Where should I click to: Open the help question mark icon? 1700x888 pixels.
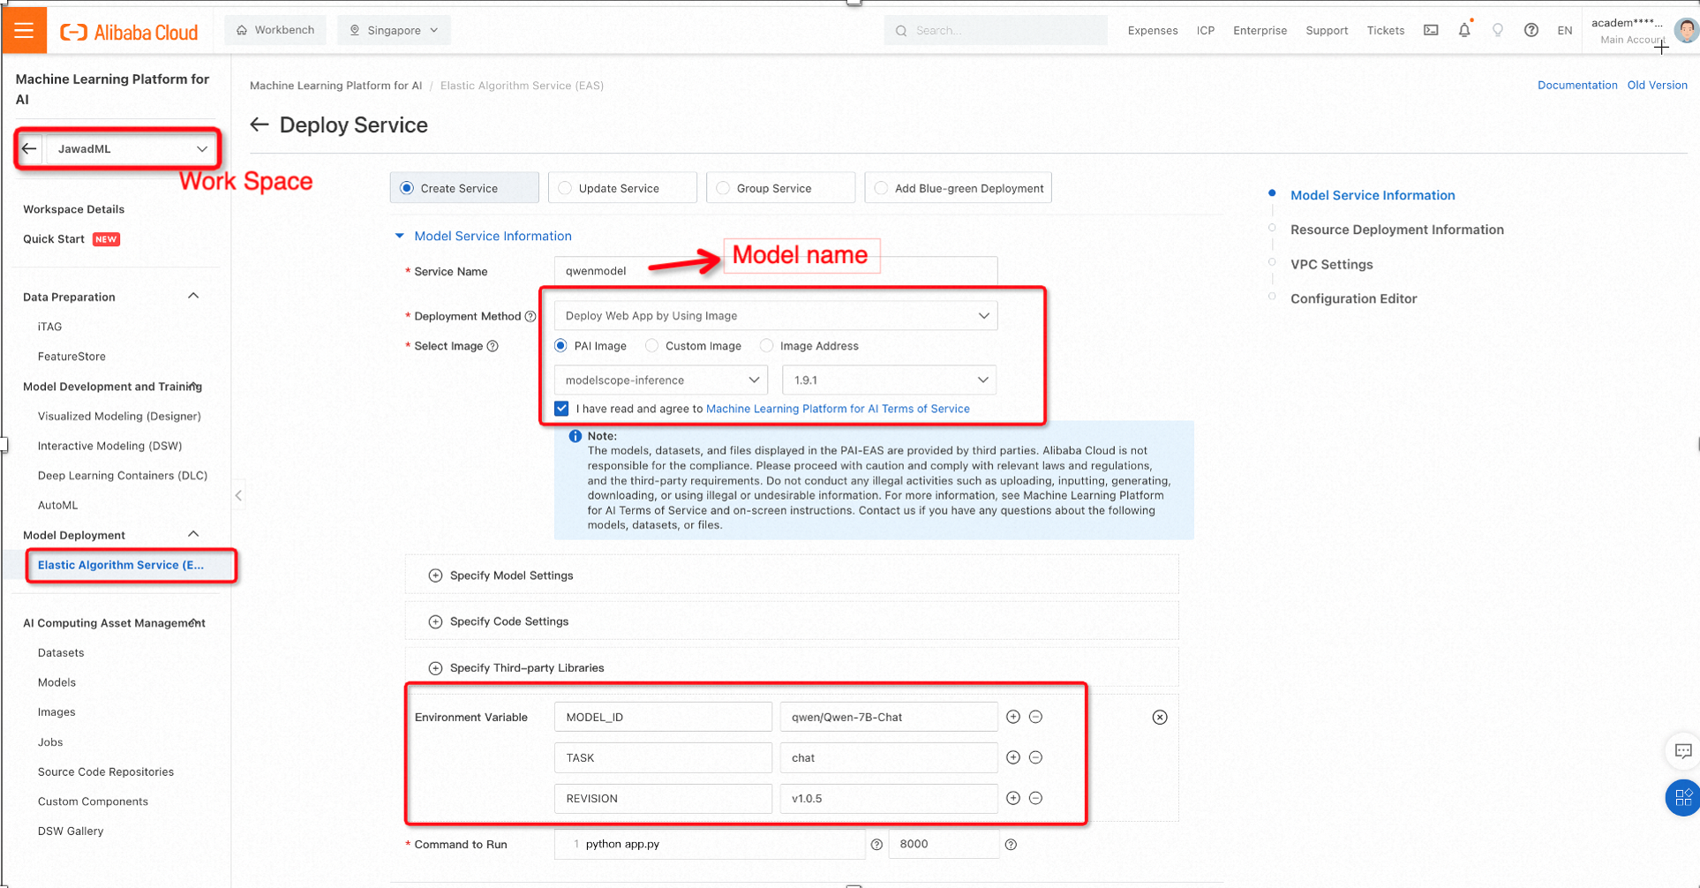point(1531,30)
